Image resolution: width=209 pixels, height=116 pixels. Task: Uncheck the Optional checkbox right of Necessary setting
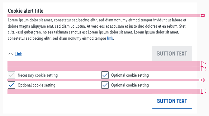[x=105, y=75]
